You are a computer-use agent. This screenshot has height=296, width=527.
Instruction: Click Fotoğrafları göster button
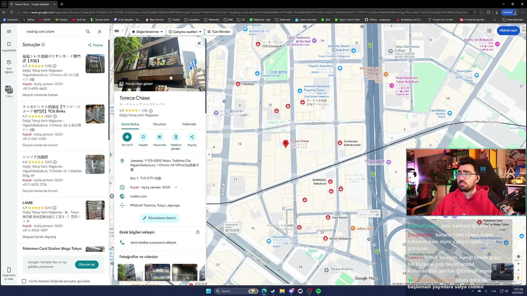tap(136, 84)
